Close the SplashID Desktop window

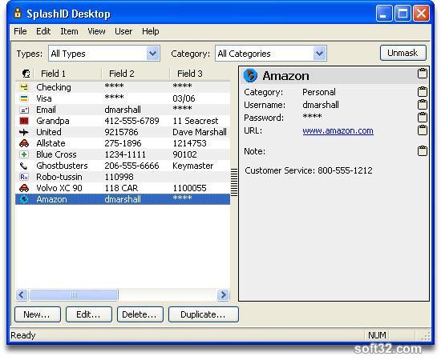pyautogui.click(x=421, y=13)
